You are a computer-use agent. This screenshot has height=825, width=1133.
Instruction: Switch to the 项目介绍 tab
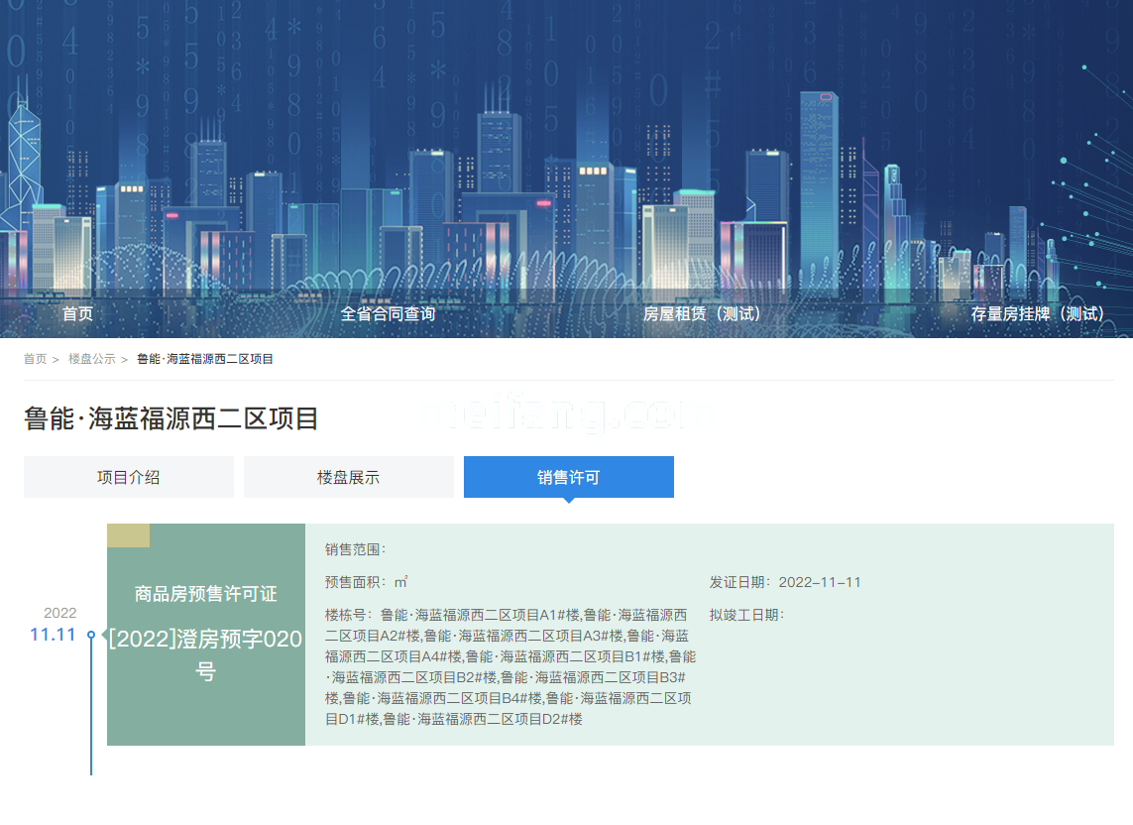tap(128, 477)
